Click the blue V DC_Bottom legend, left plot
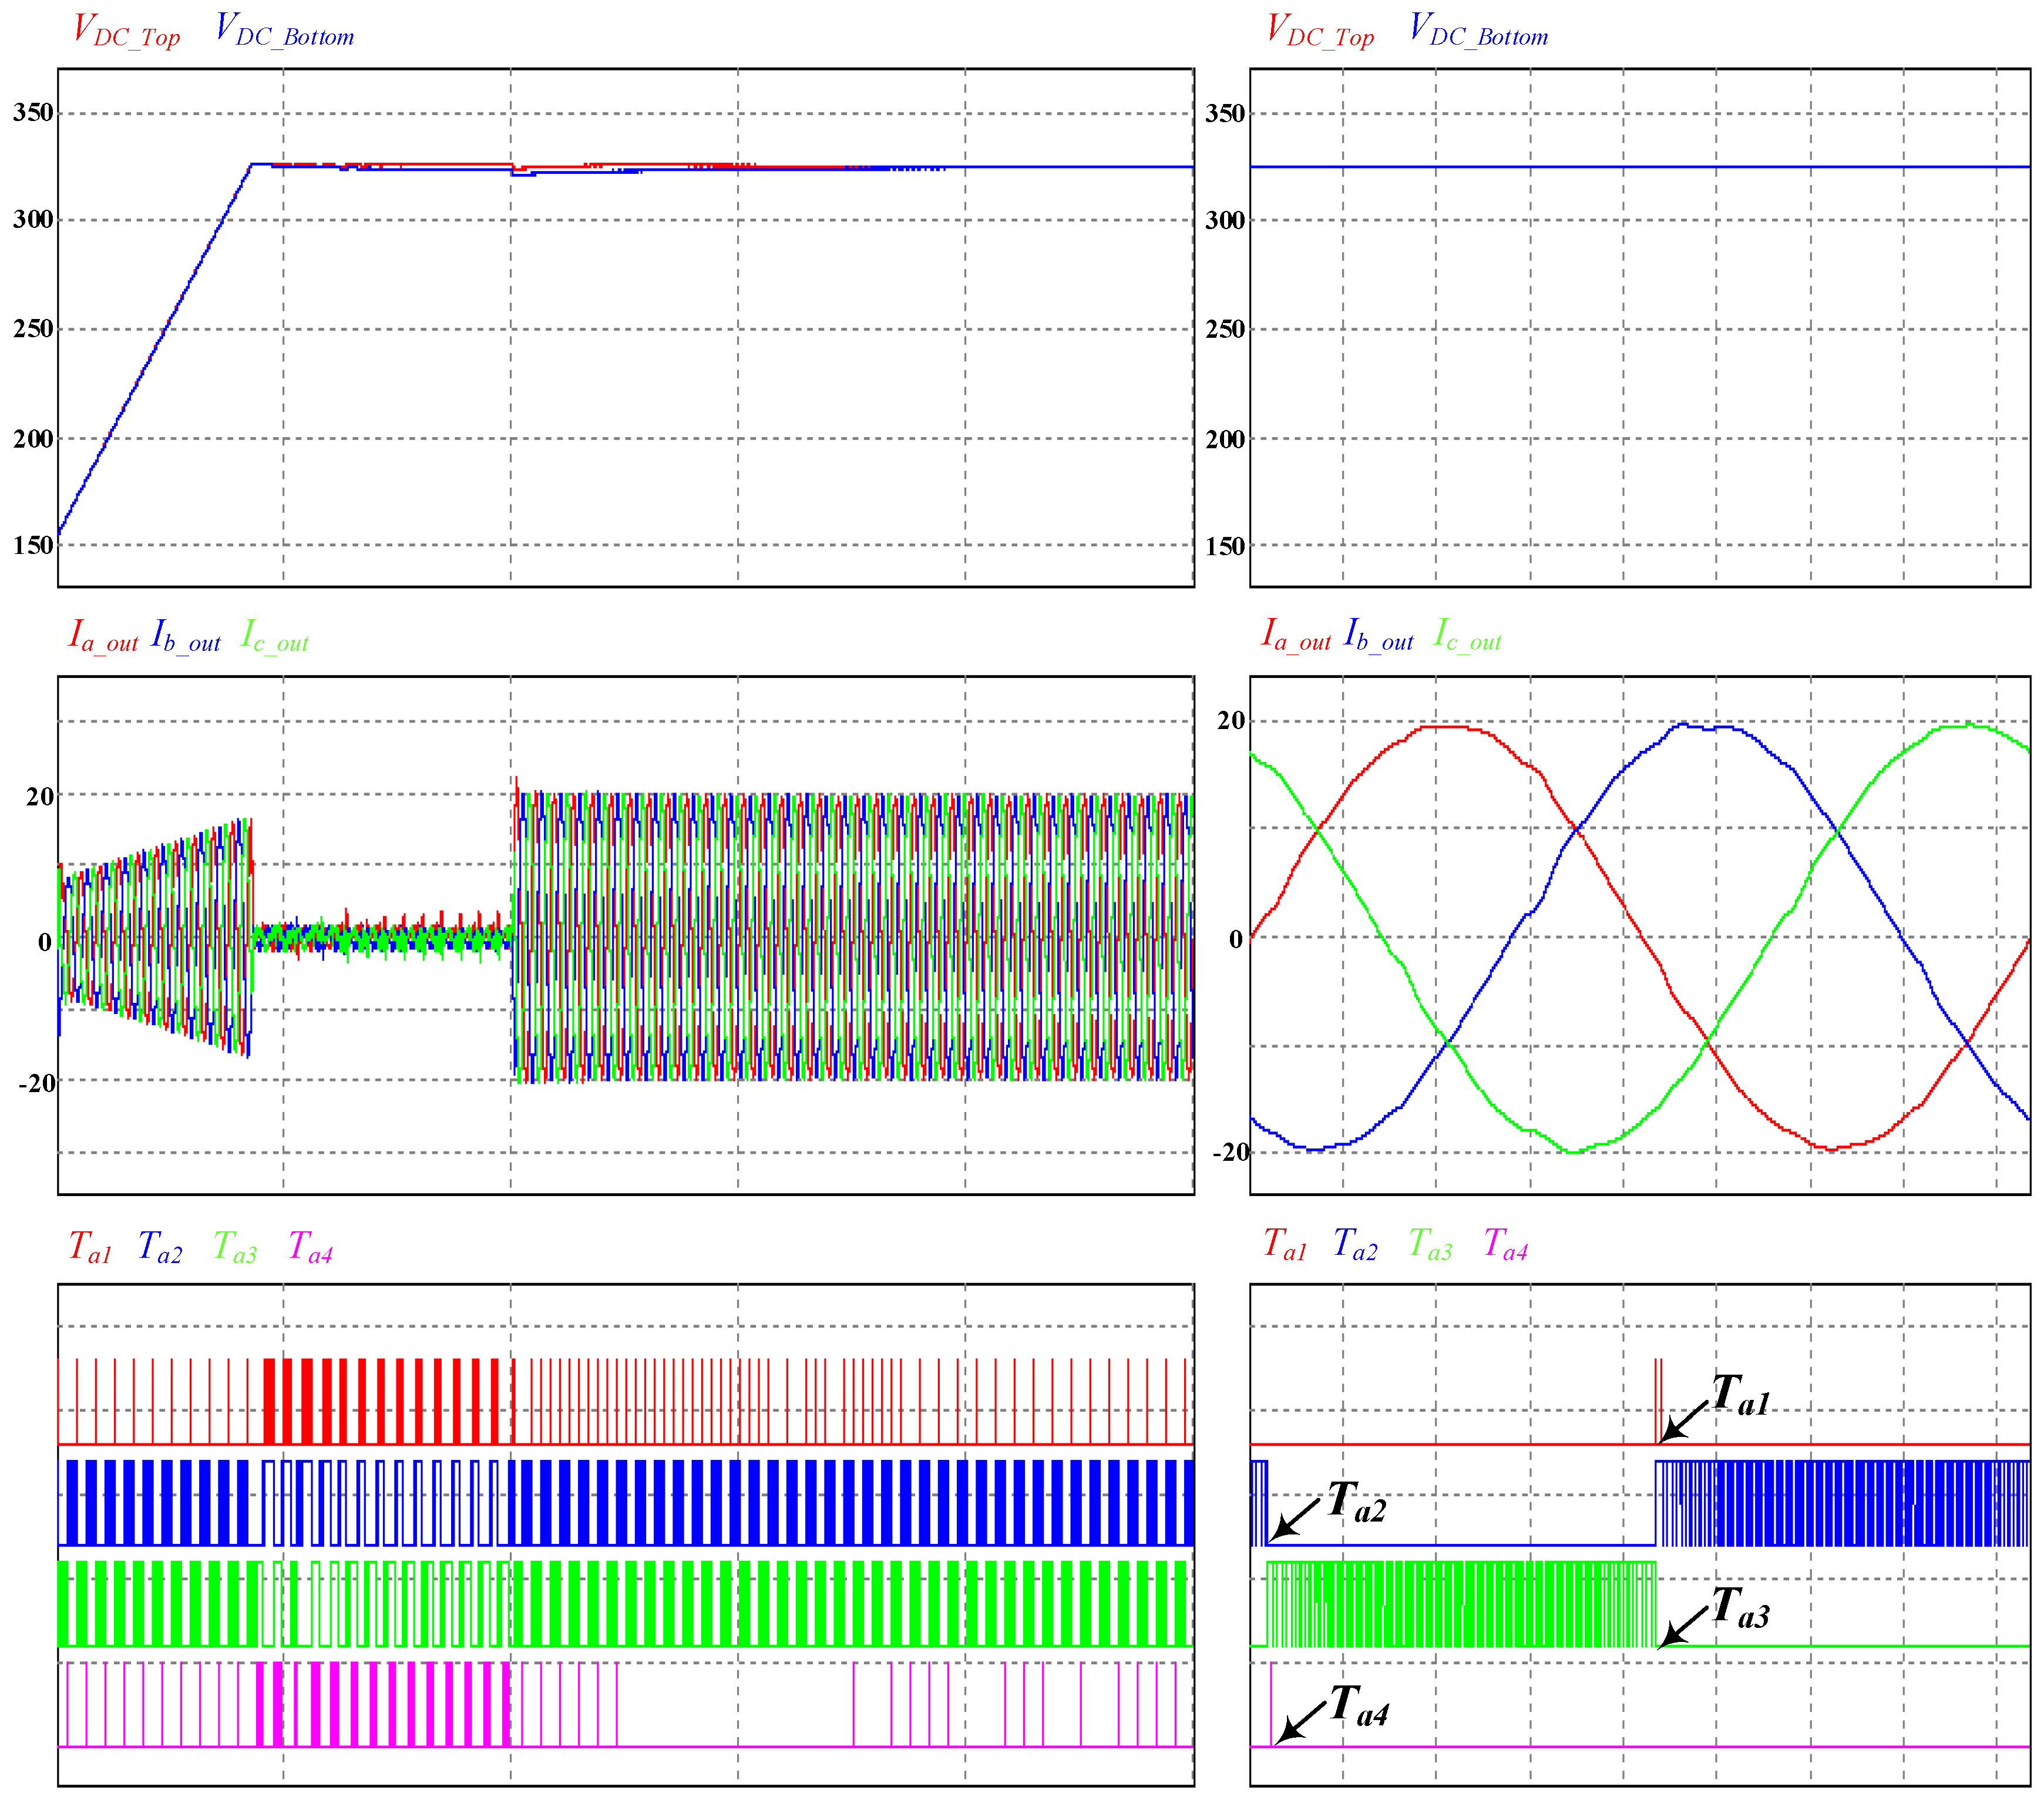This screenshot has height=1800, width=2044. click(x=285, y=31)
